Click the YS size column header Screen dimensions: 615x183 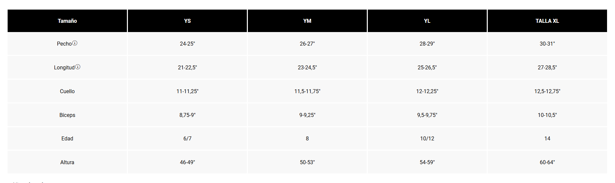tap(187, 21)
